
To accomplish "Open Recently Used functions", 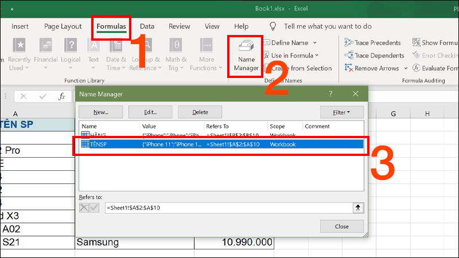I will [19, 56].
